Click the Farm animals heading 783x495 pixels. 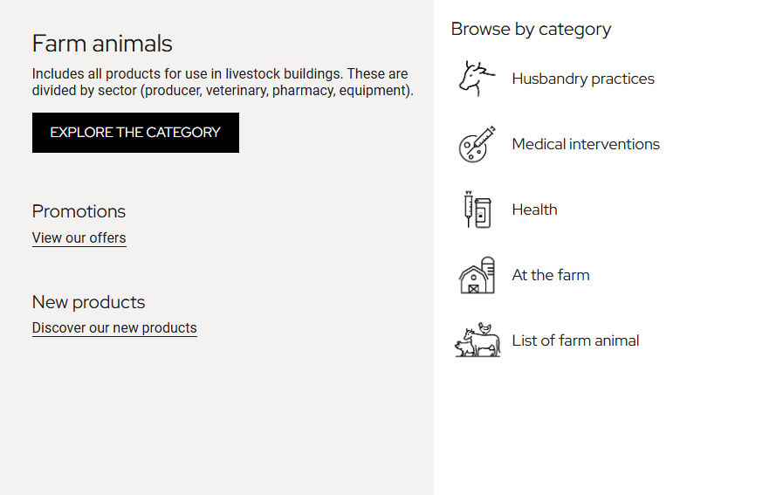pyautogui.click(x=102, y=44)
